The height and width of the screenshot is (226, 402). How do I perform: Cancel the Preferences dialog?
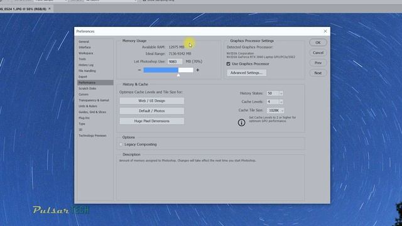click(x=318, y=53)
